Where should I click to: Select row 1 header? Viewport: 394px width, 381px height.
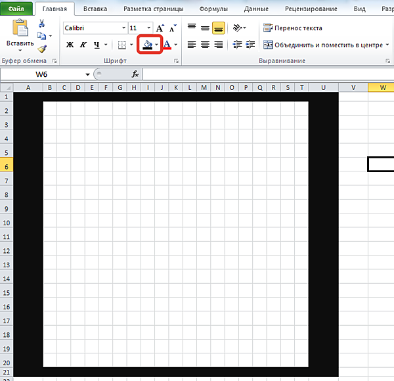[x=7, y=97]
